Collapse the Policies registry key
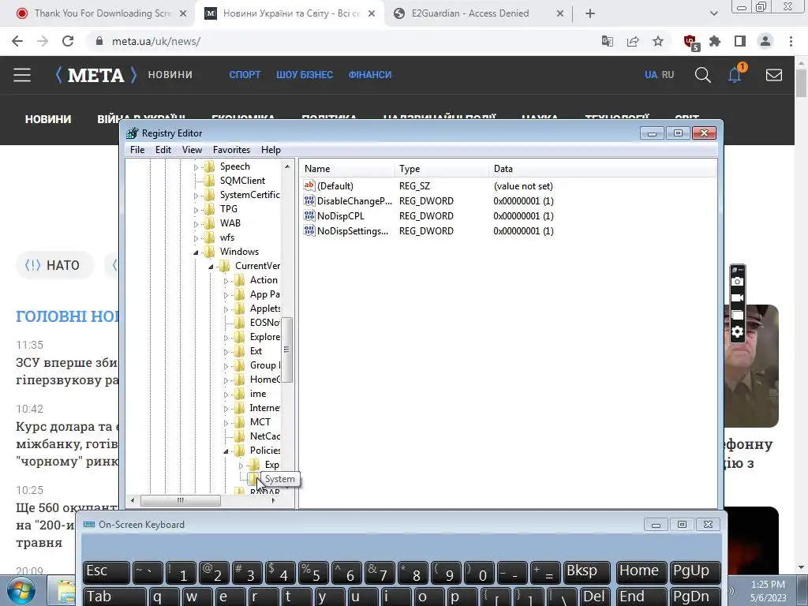The width and height of the screenshot is (808, 606). [x=226, y=451]
